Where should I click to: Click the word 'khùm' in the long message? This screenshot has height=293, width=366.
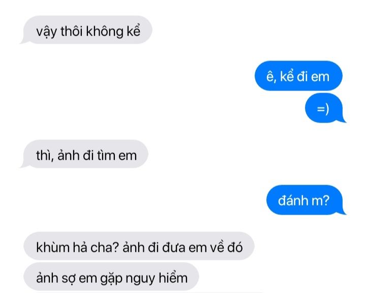coord(53,247)
